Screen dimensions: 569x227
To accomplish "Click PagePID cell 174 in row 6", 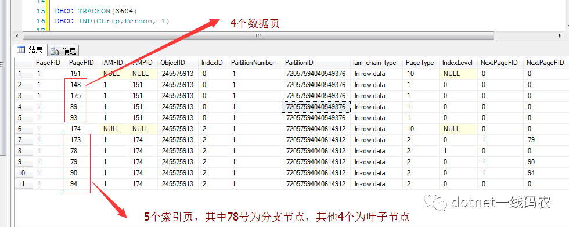I will [82, 129].
